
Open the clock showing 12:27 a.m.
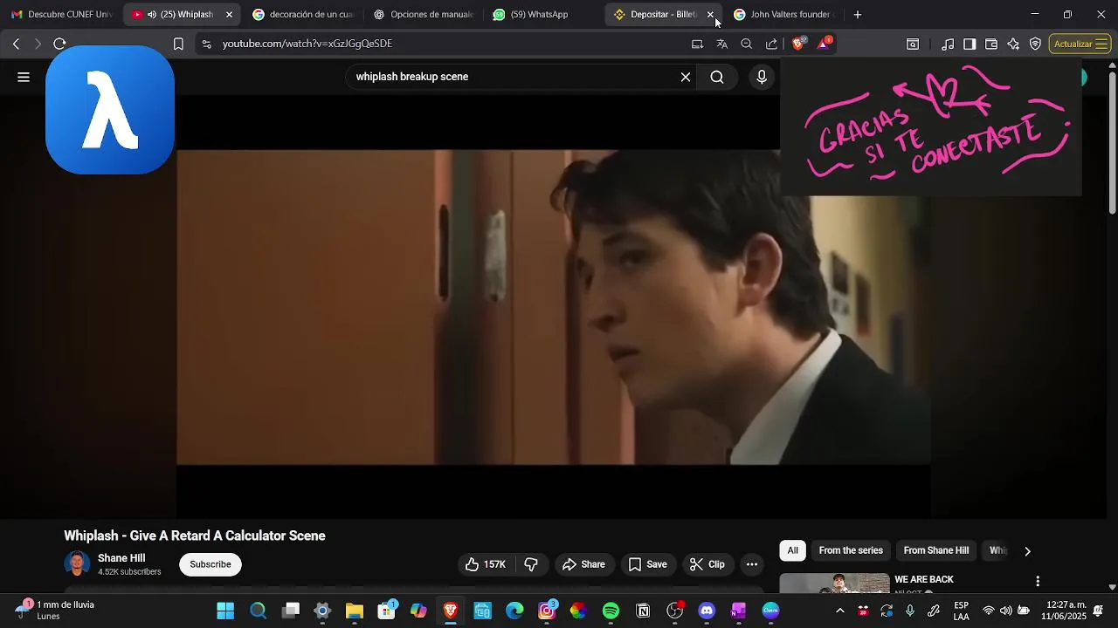tap(1066, 610)
